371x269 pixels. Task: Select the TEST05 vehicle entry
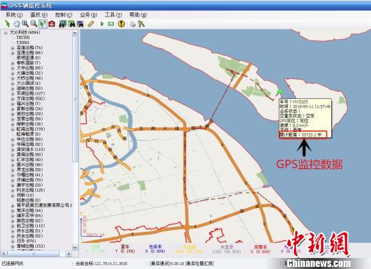tap(23, 38)
